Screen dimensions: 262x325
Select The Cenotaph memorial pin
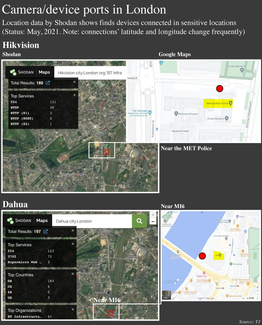150,112
